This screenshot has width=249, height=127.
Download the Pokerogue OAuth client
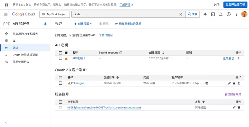239,83
